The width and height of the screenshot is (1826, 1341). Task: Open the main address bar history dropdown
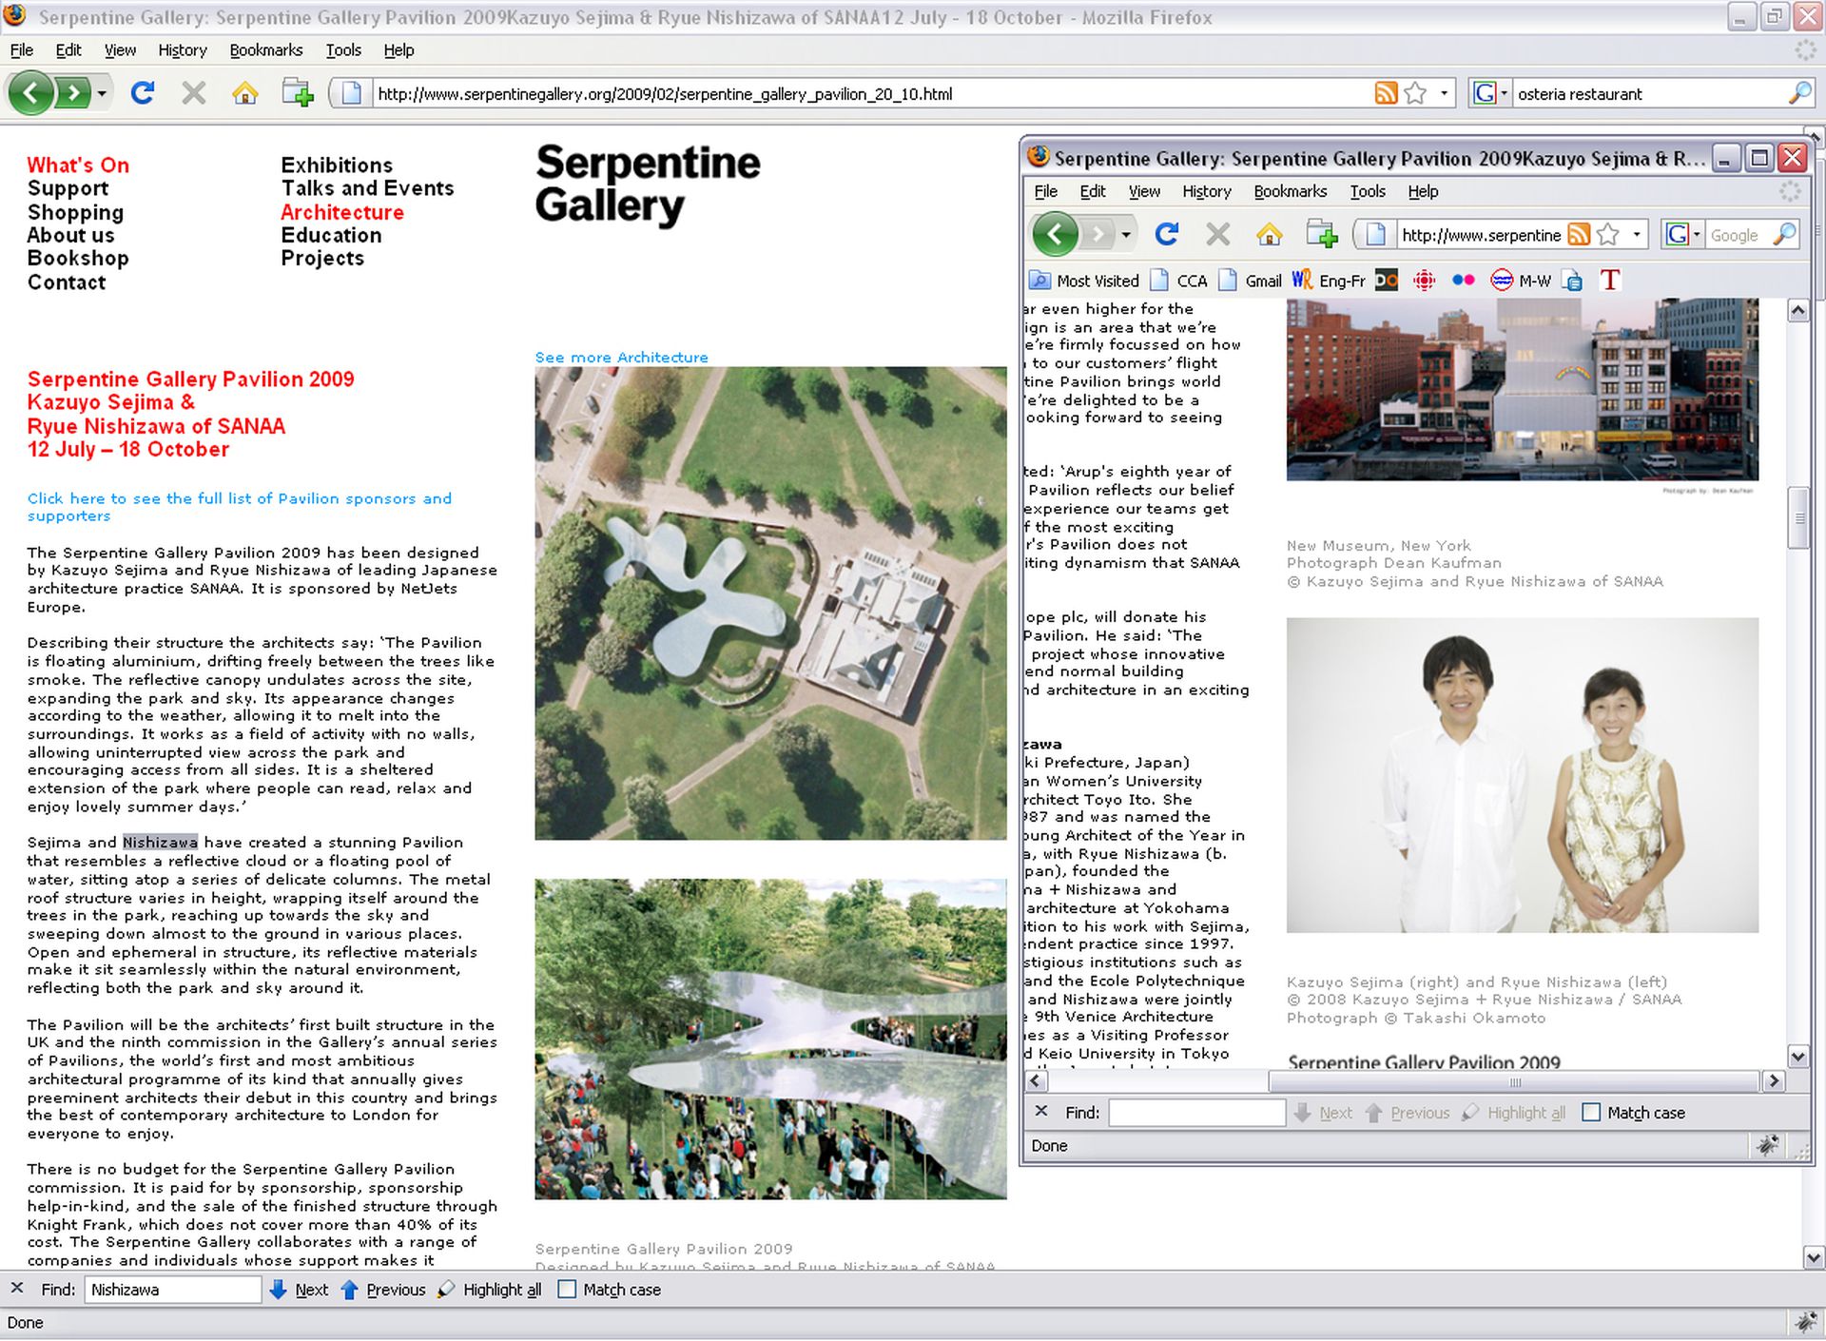[1444, 93]
